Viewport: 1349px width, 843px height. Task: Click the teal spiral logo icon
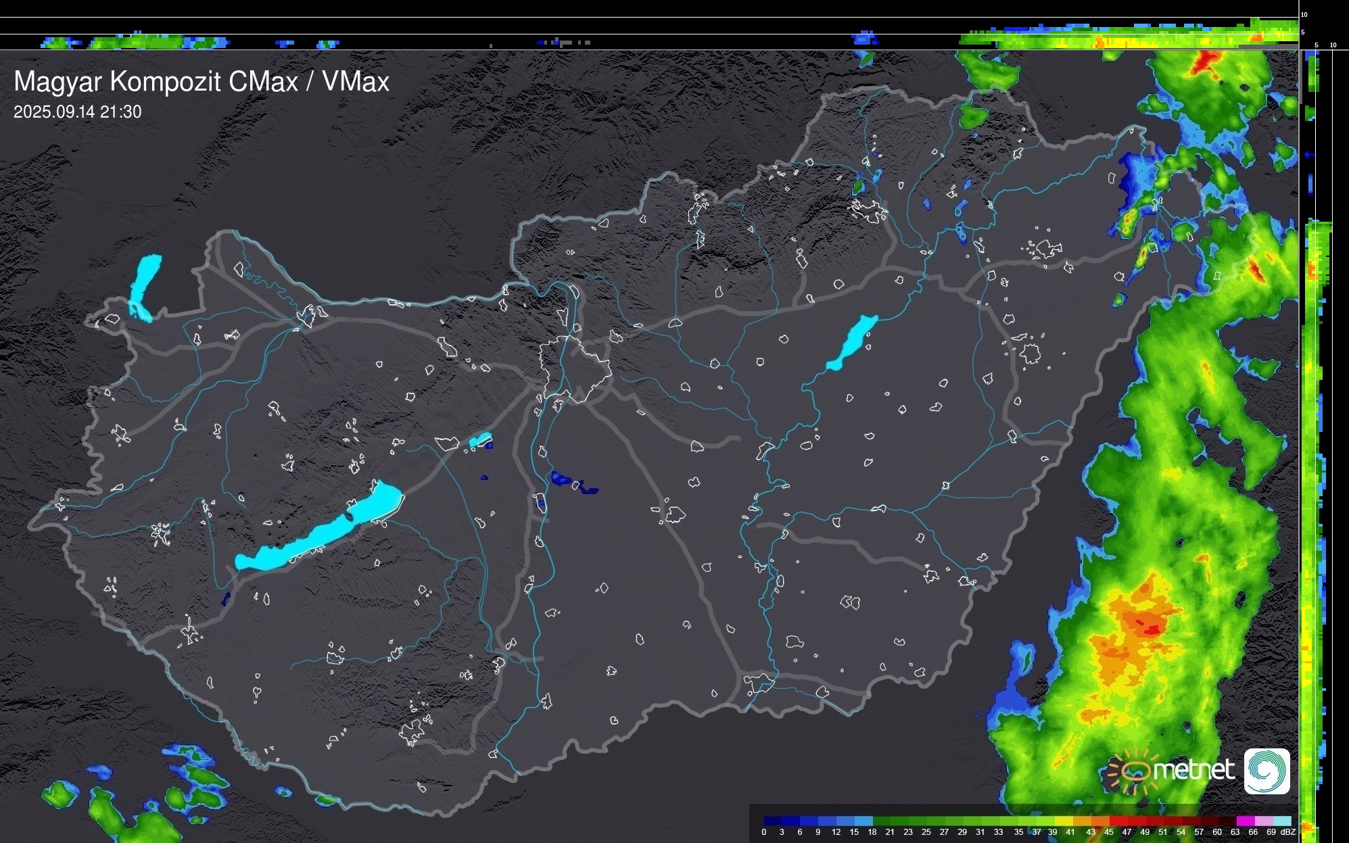1267,771
